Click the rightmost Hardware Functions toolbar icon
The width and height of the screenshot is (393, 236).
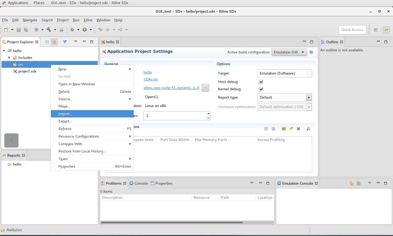309,129
